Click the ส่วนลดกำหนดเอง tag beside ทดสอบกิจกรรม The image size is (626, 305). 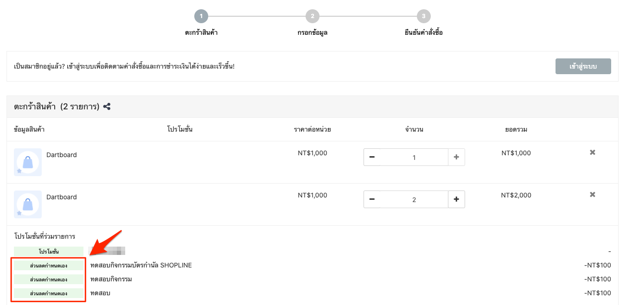(x=49, y=280)
